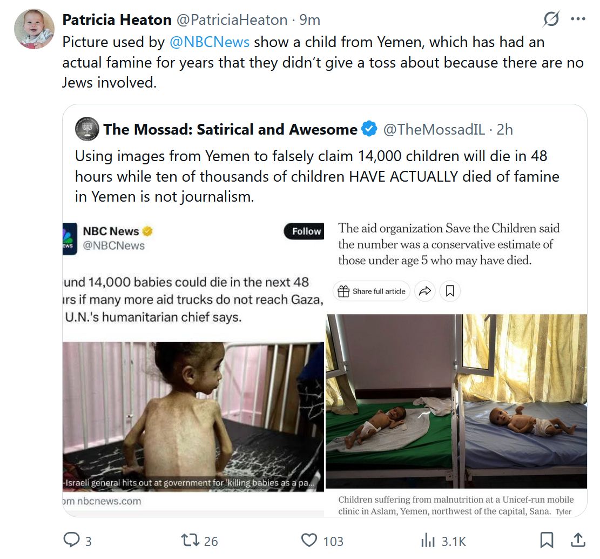Screen dimensions: 600x559
Task: Repost this tweet via retweet icon
Action: pyautogui.click(x=190, y=540)
